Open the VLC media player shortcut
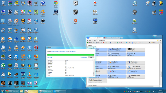 [29, 76]
